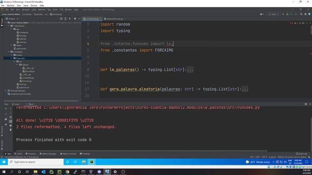Click FORCAIMG in the import line
The width and height of the screenshot is (312, 175).
(x=164, y=50)
